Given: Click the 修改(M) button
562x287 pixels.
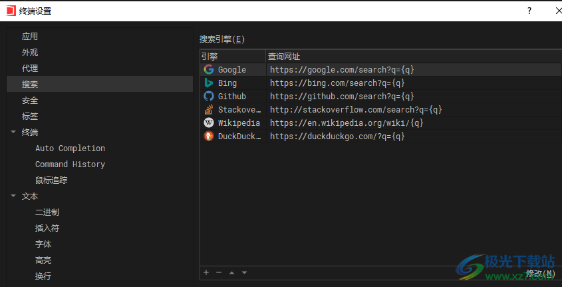Looking at the screenshot, I should tap(541, 274).
